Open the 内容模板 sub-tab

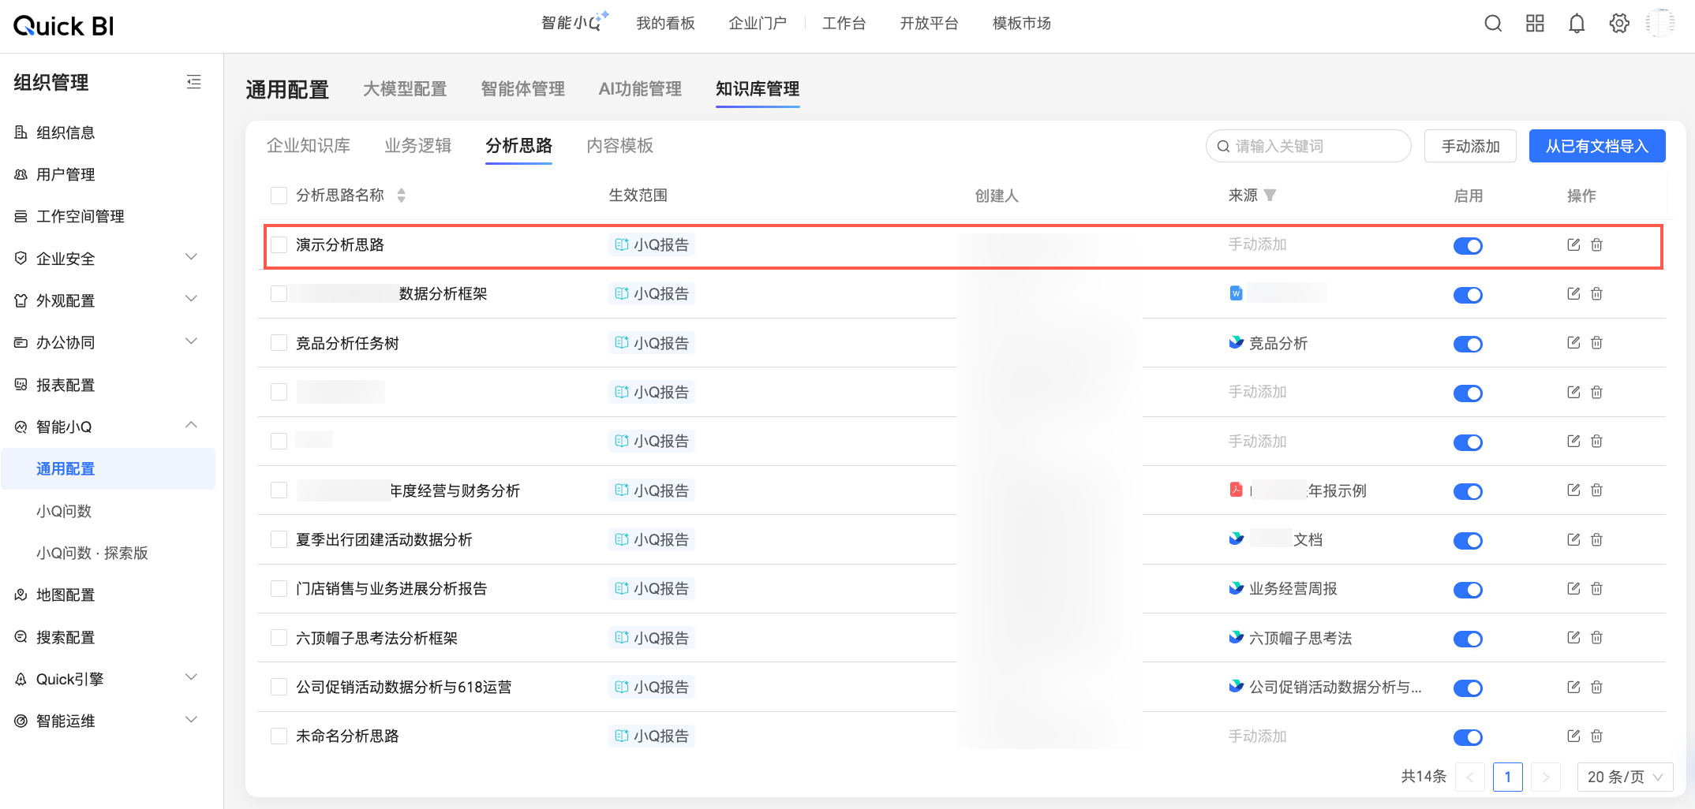pyautogui.click(x=620, y=146)
